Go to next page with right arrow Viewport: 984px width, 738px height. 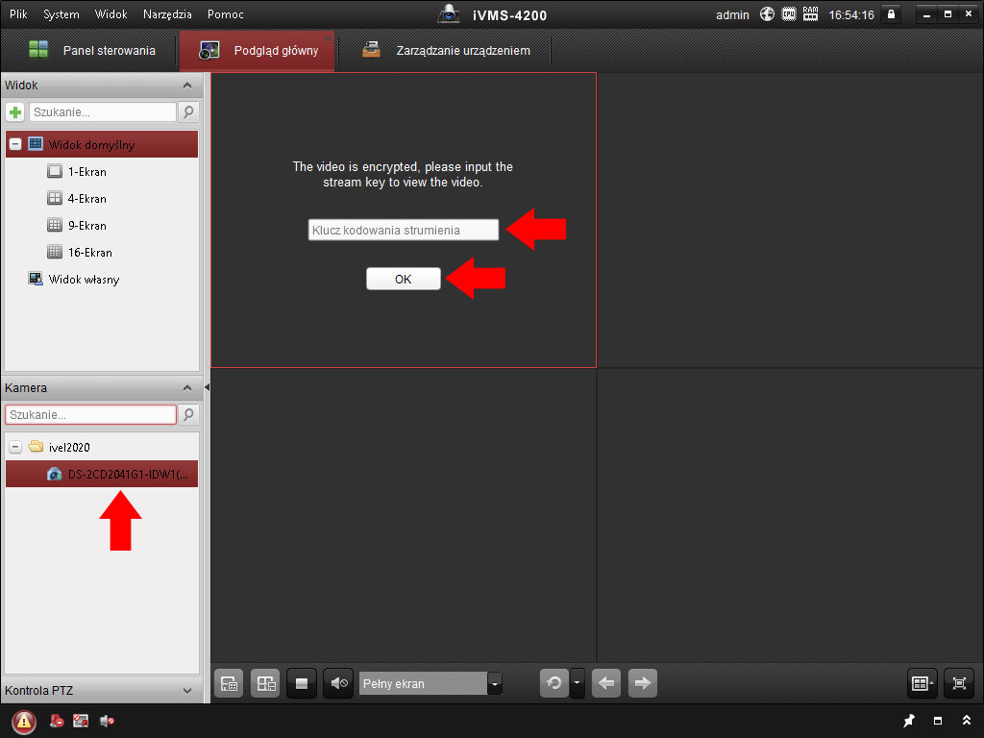642,683
